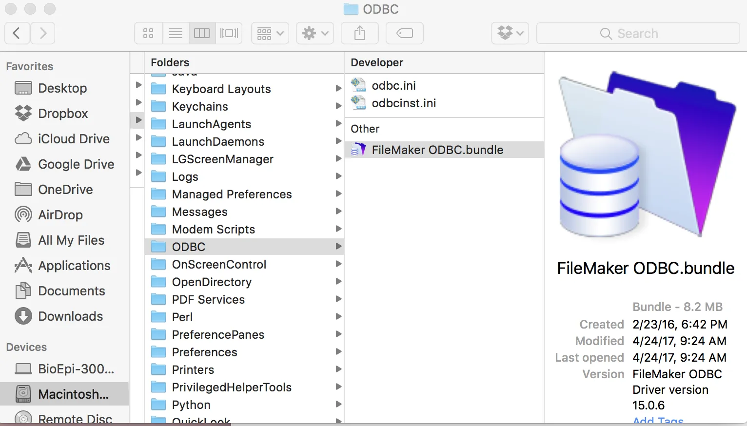Viewport: 747px width, 426px height.
Task: Open the Dropbox toolbar dropdown
Action: click(510, 33)
